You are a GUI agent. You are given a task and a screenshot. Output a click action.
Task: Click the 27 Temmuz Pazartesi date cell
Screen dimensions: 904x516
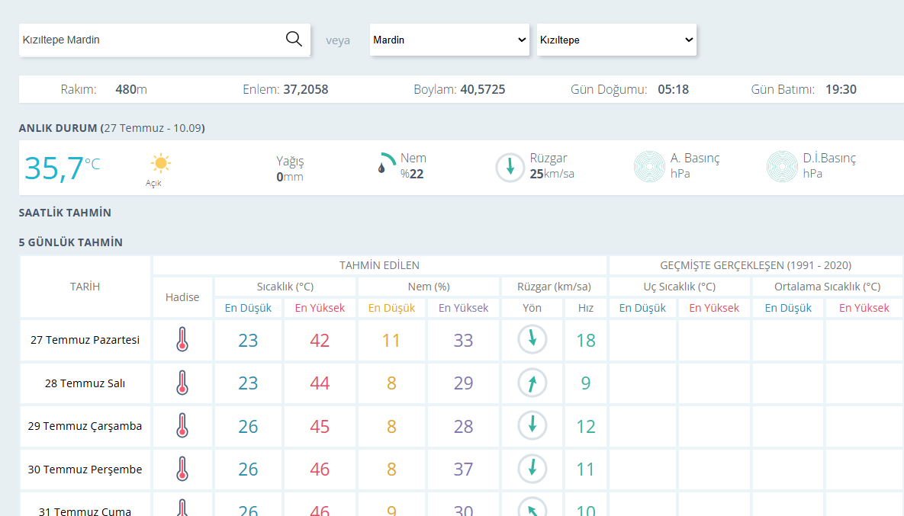click(x=85, y=340)
